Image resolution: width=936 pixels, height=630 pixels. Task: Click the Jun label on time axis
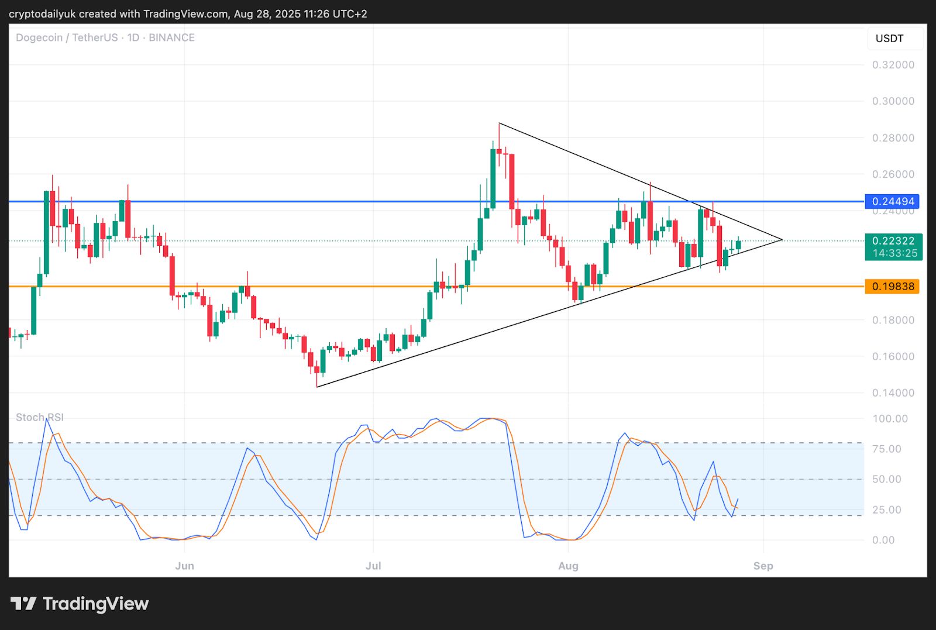tap(184, 566)
